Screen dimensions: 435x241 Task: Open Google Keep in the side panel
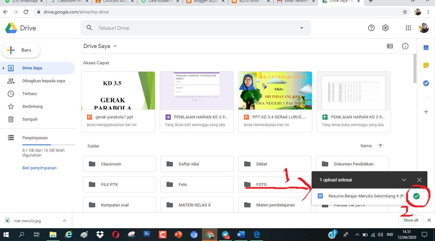point(426,65)
